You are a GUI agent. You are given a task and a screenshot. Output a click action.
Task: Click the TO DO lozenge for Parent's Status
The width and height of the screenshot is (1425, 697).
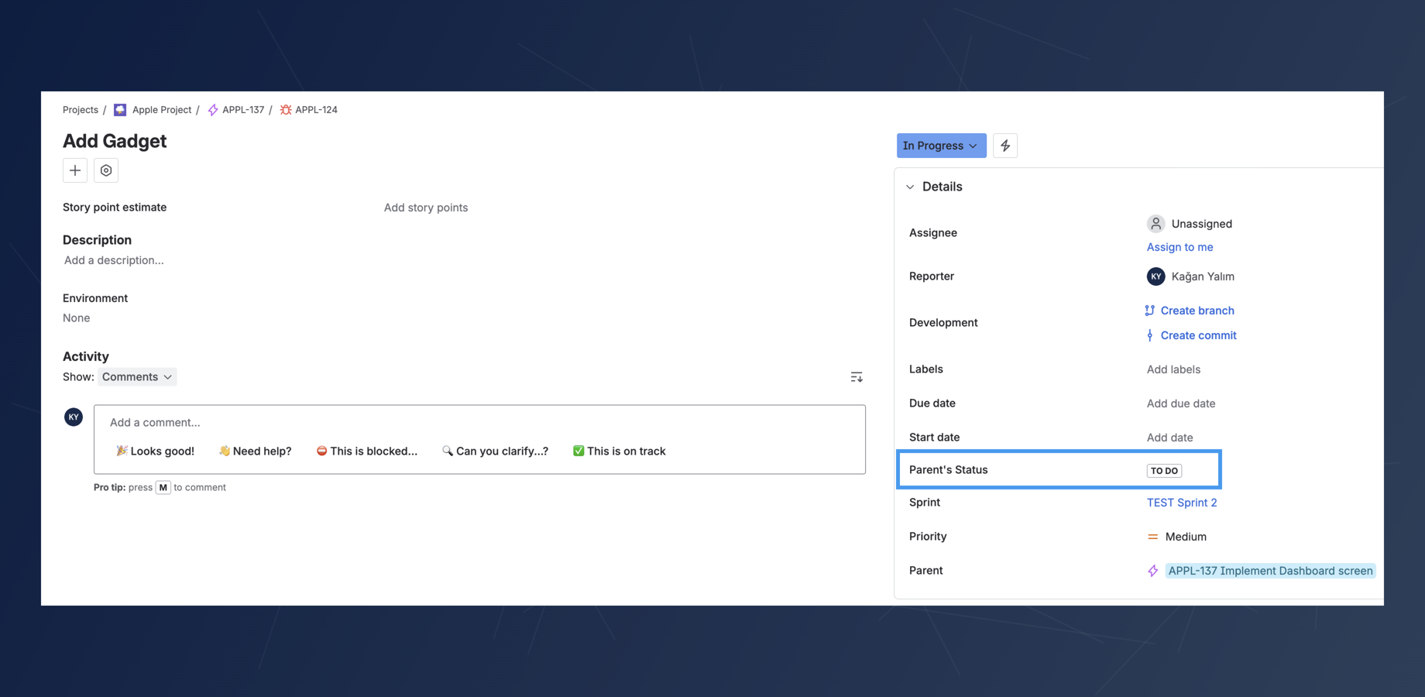(1164, 470)
